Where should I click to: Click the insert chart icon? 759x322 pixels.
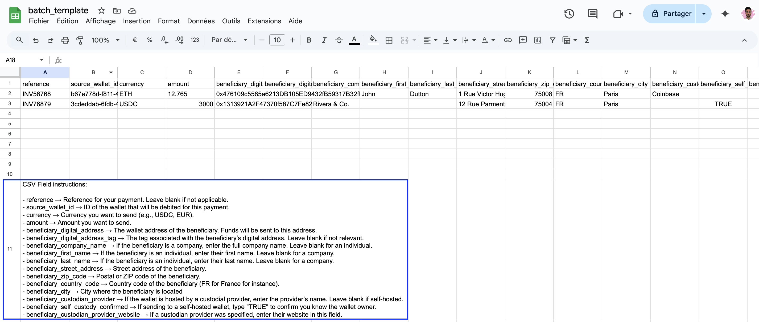(x=537, y=40)
